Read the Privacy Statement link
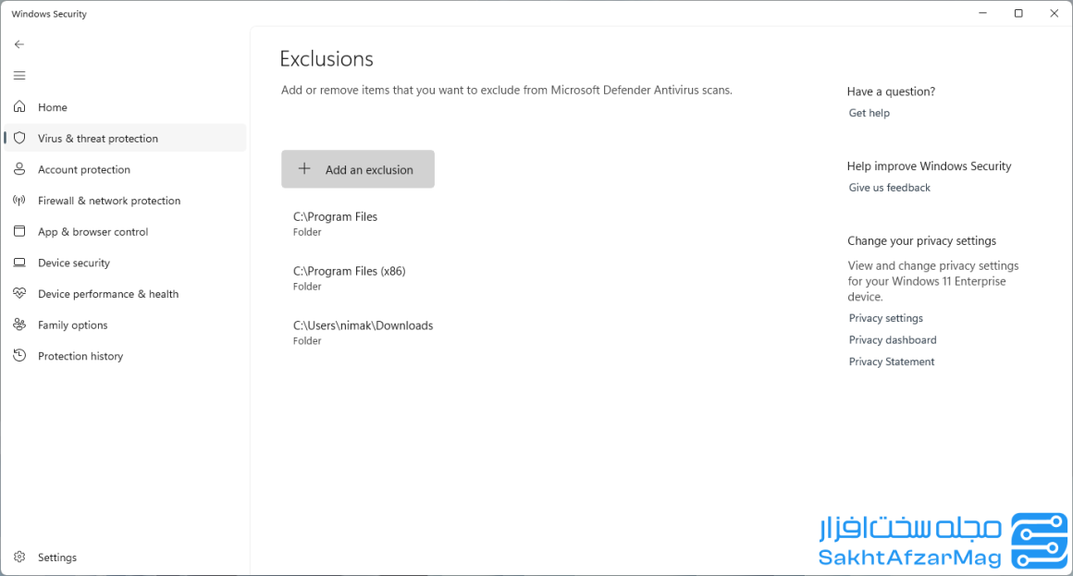Image resolution: width=1073 pixels, height=576 pixels. (x=891, y=362)
